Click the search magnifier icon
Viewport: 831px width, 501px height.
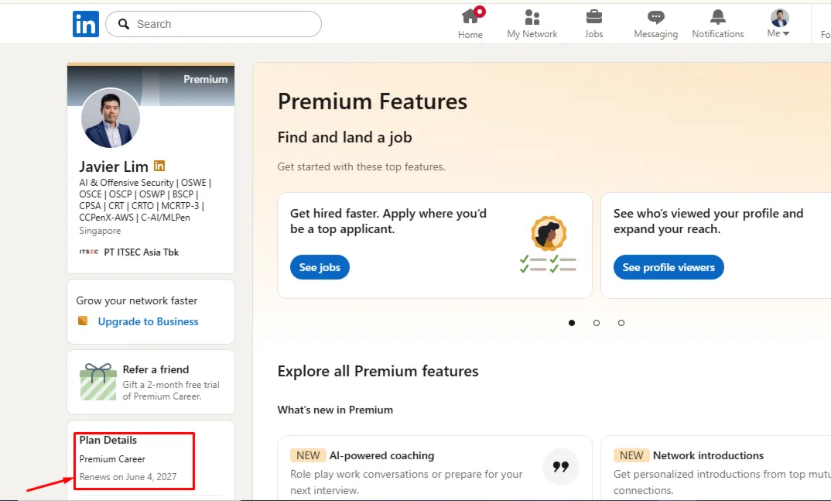[x=124, y=24]
